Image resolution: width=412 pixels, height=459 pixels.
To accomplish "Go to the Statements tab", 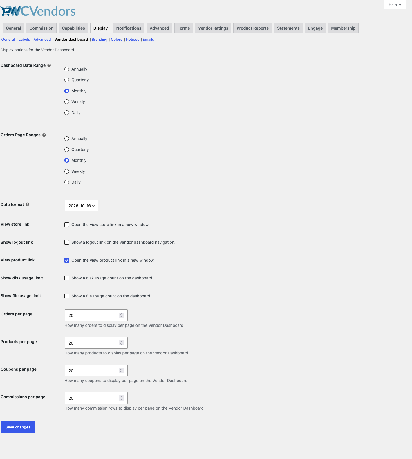I will [288, 28].
